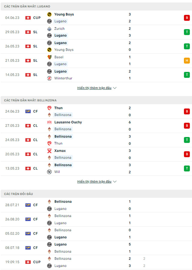The width and height of the screenshot is (192, 270).
Task: Click the Xamax club crest icon
Action: pos(49,151)
